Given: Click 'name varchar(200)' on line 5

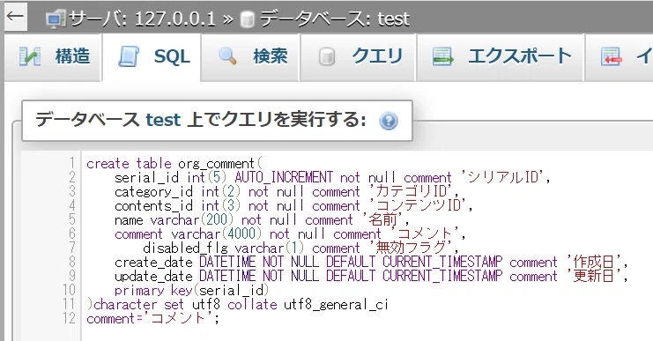Looking at the screenshot, I should [174, 219].
